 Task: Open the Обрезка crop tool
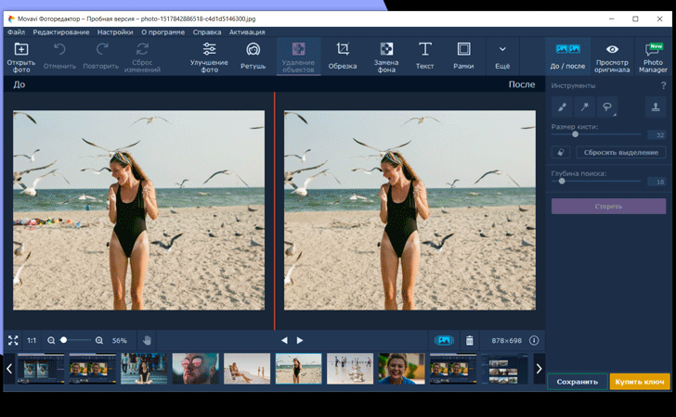[x=342, y=56]
